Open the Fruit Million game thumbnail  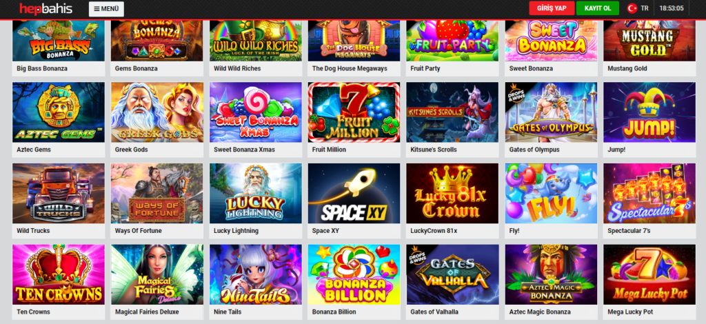pos(354,112)
